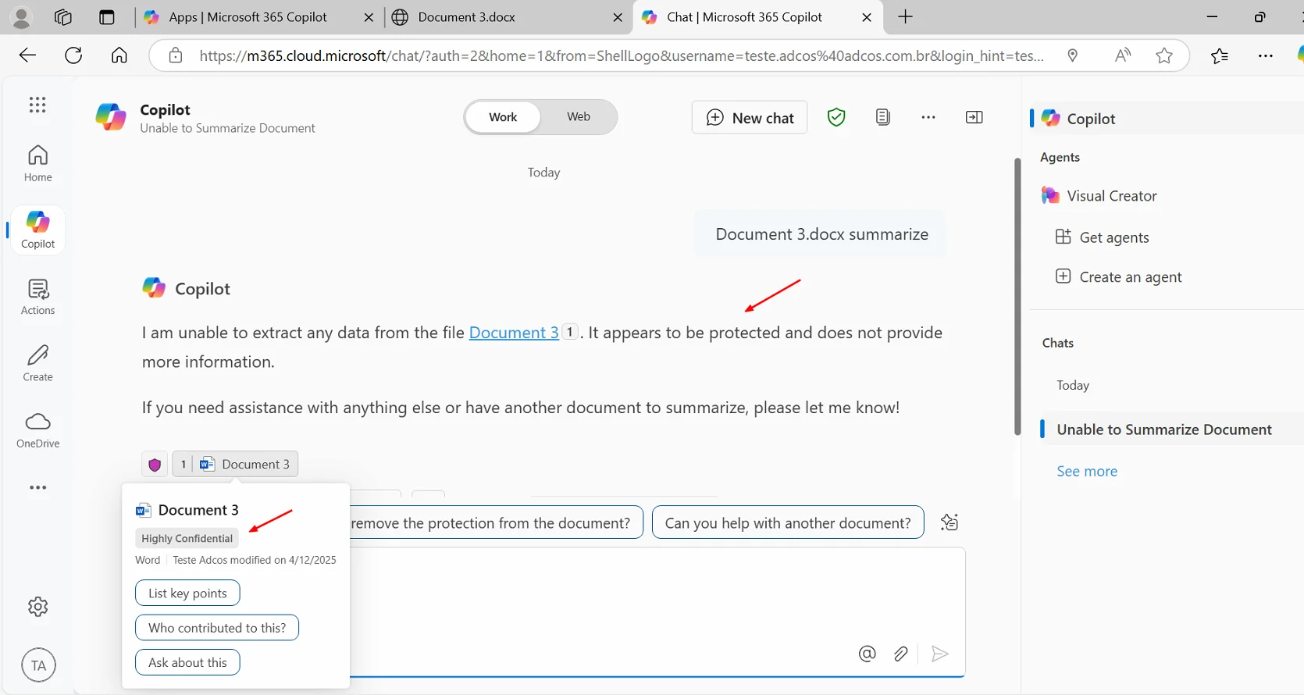Open a new browser tab
Image resolution: width=1304 pixels, height=695 pixels.
pyautogui.click(x=905, y=17)
